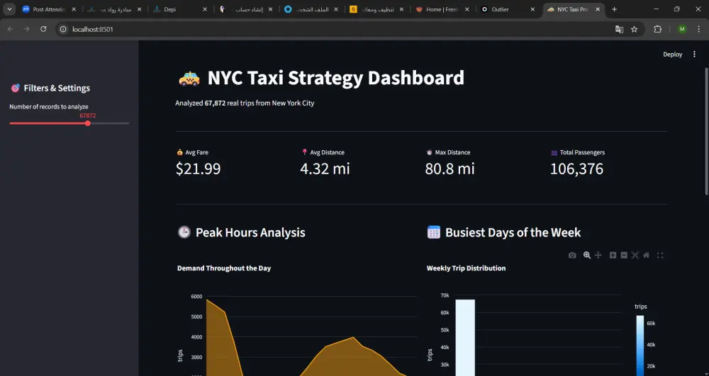The width and height of the screenshot is (709, 376).
Task: Open the Chrome profile avatar M
Action: 682,29
